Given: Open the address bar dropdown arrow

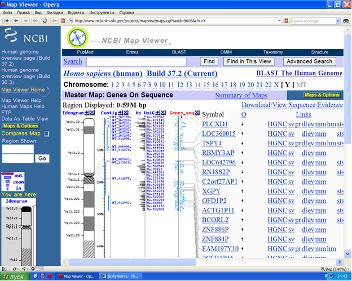Looking at the screenshot, I should click(x=279, y=21).
